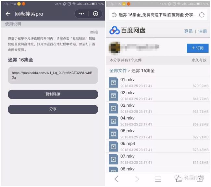Click 本分享共有1个文件 info text
The image size is (211, 187).
(125, 60)
